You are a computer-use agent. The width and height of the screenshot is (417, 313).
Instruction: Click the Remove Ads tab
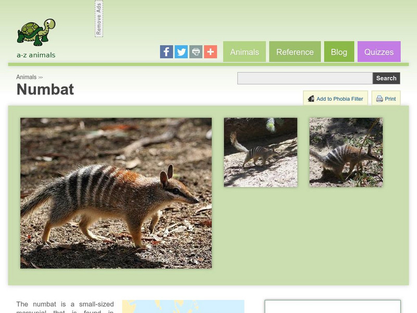point(100,19)
